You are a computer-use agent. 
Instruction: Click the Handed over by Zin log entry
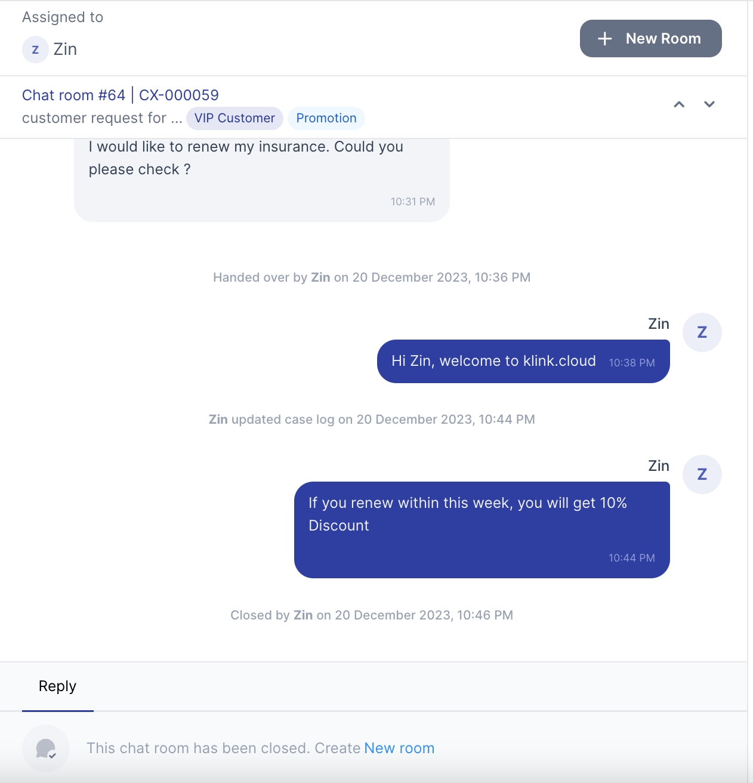click(371, 278)
